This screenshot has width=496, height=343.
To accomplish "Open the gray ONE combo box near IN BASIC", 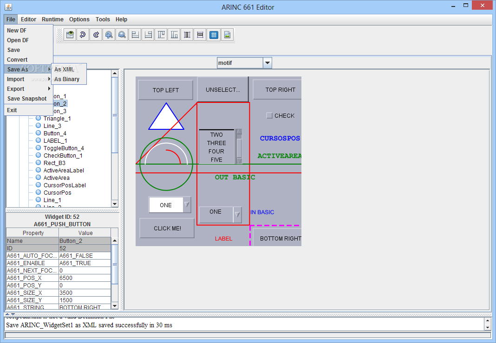I will pos(237,215).
